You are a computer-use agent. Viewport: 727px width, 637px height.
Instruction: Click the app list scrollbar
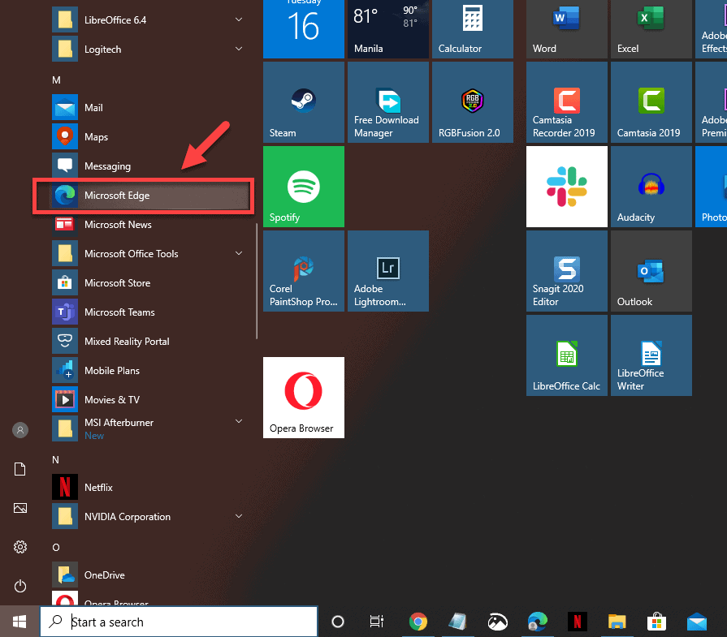257,282
